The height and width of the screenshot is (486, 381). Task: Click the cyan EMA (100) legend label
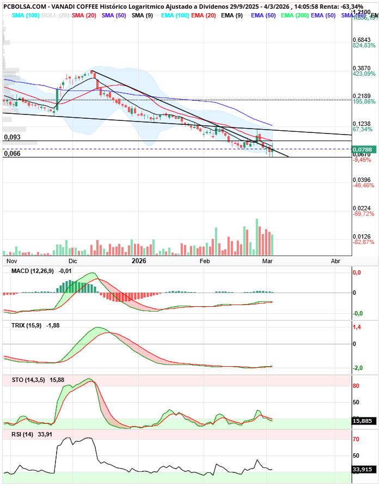point(175,15)
